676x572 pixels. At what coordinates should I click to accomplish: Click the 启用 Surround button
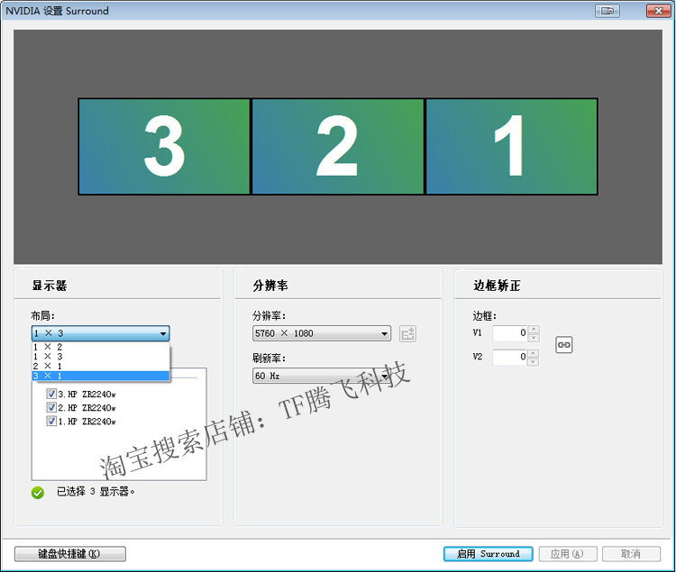(x=488, y=554)
